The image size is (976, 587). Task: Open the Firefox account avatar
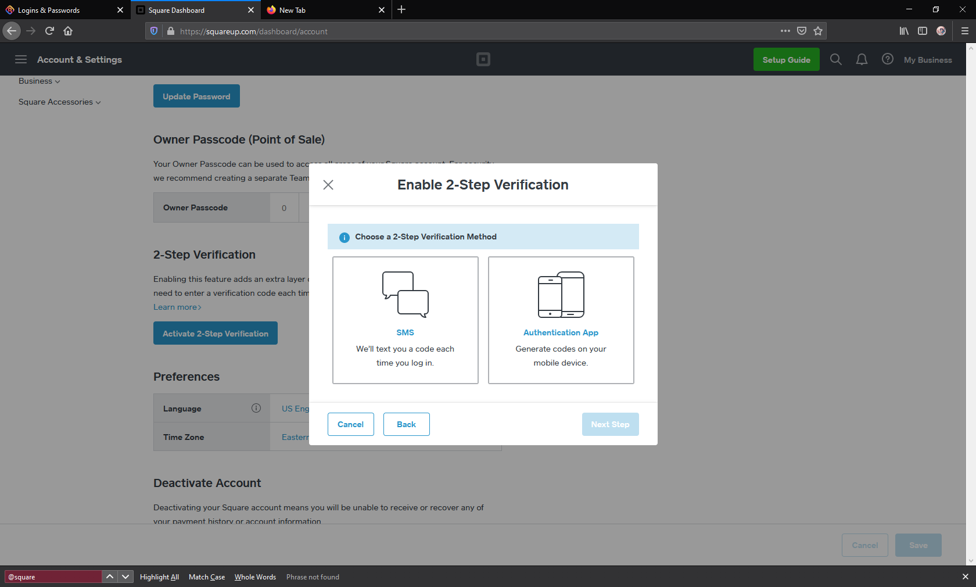coord(941,31)
